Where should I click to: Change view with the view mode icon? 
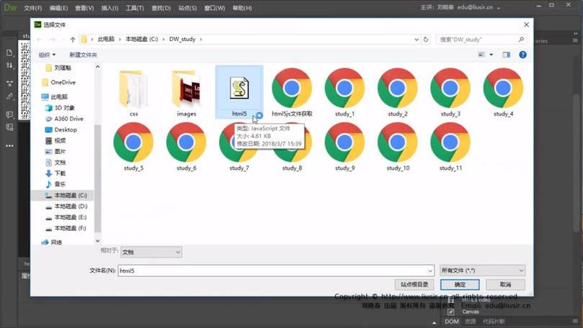tap(481, 55)
